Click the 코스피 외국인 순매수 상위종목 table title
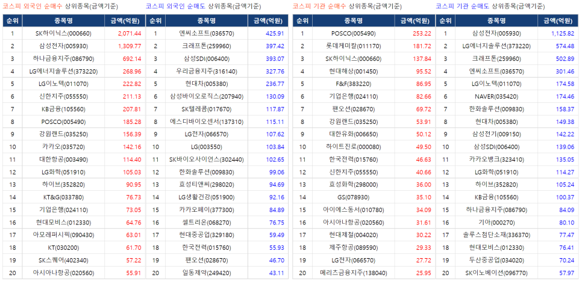The height and width of the screenshot is (281, 582). [x=60, y=6]
